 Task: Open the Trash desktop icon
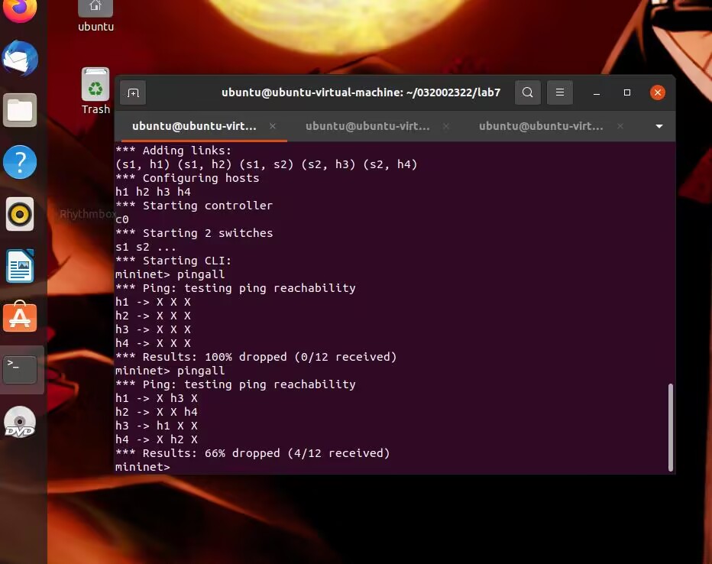95,91
